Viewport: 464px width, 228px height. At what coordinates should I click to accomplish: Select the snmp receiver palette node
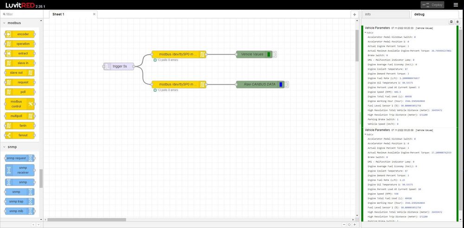[19, 170]
